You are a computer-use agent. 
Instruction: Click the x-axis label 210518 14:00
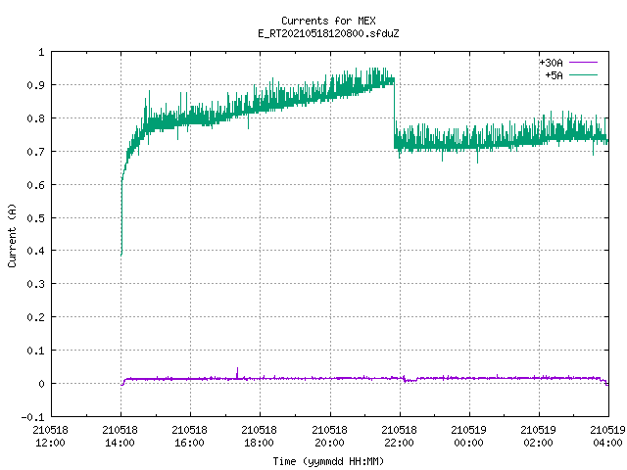(121, 436)
